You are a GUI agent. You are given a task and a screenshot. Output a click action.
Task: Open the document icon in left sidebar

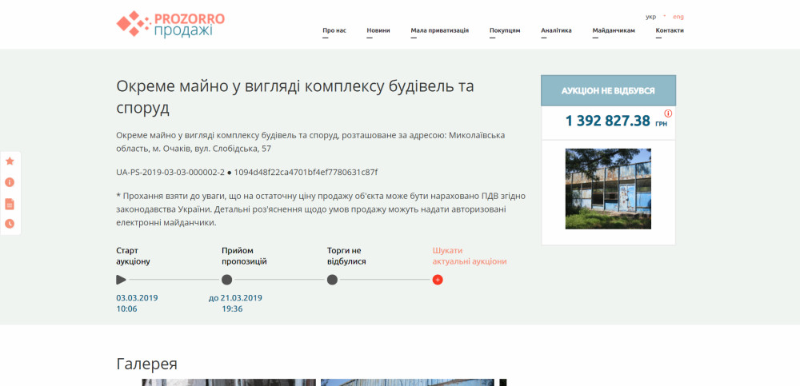pyautogui.click(x=10, y=203)
